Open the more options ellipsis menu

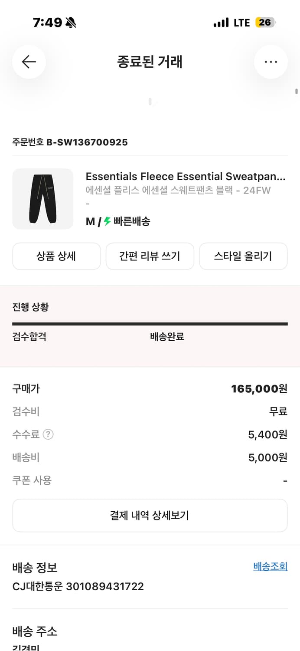coord(271,62)
